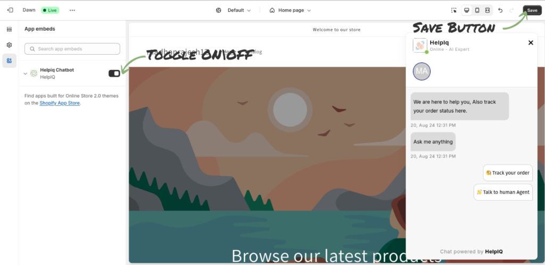Select the App embeds sidebar icon
The height and width of the screenshot is (265, 545).
coord(10,61)
